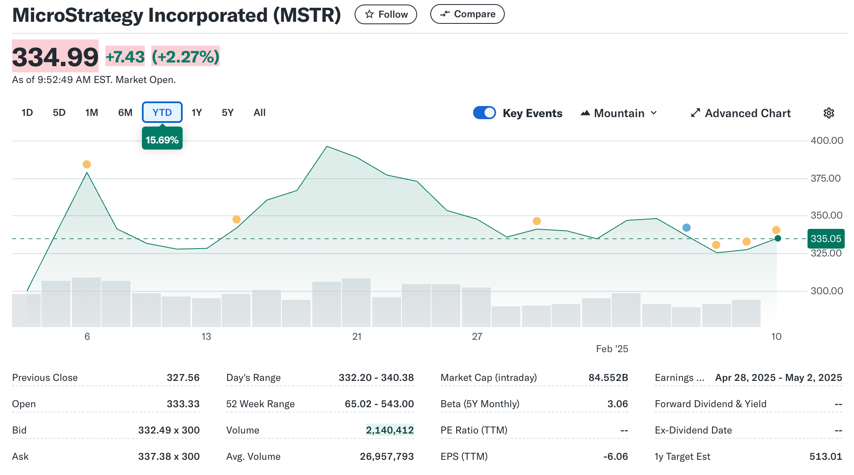Select the All time range tab

pos(259,112)
